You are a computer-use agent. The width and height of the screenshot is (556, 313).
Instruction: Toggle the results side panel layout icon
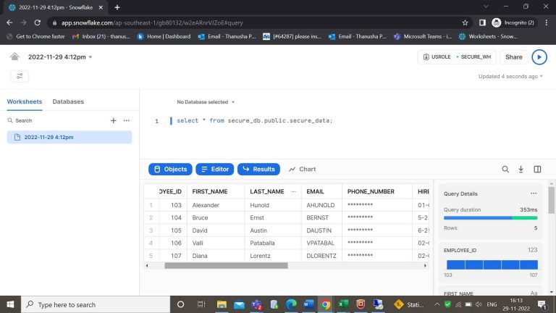click(x=537, y=170)
